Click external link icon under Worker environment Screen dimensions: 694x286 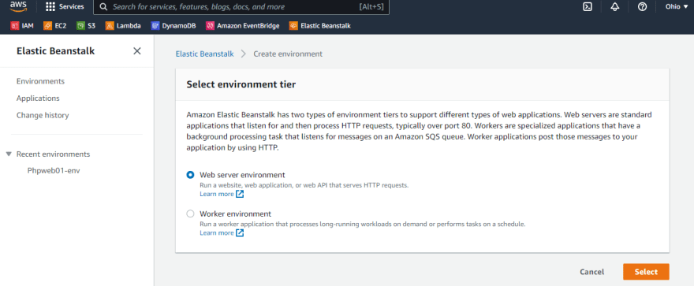(x=240, y=233)
